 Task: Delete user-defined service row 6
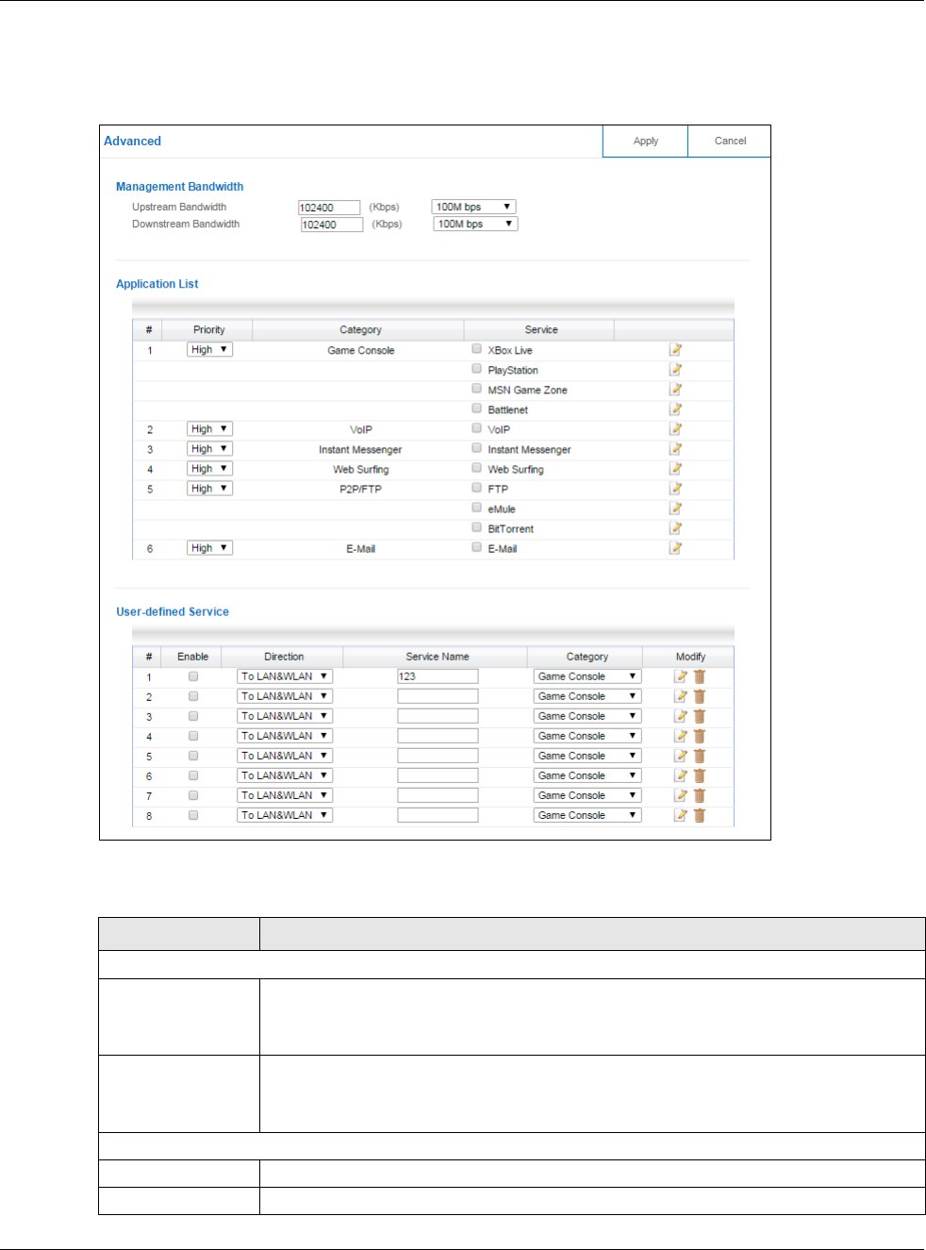[700, 775]
